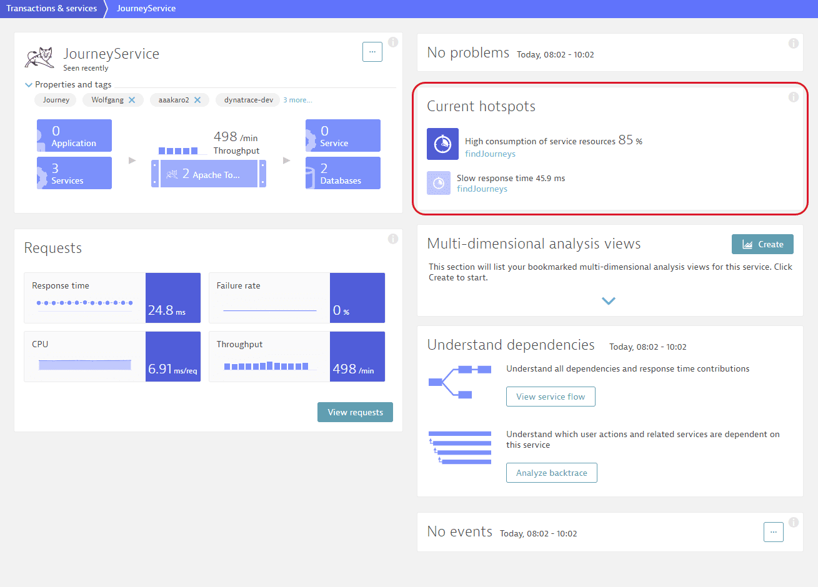Click the backtrace diagram icon
This screenshot has height=587, width=818.
459,447
